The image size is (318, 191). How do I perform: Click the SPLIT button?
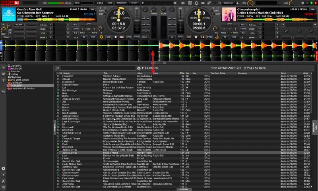tap(134, 3)
